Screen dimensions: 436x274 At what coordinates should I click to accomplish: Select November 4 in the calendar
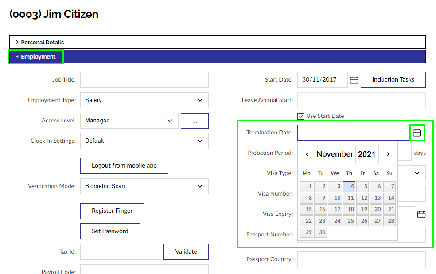349,187
